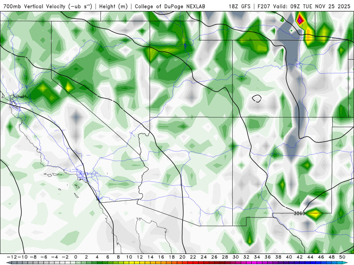Click the "28" value on the color scale
354x265 pixels.
(x=225, y=257)
